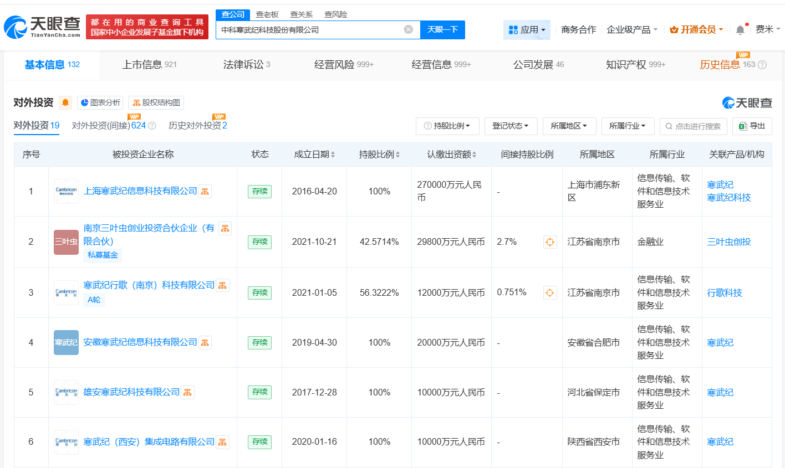Click the 天眼一下 search button
Image resolution: width=785 pixels, height=468 pixels.
442,29
